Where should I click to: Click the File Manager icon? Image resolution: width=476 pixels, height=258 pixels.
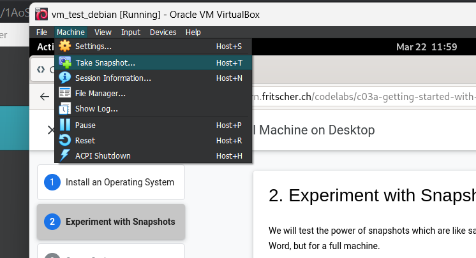pyautogui.click(x=64, y=93)
